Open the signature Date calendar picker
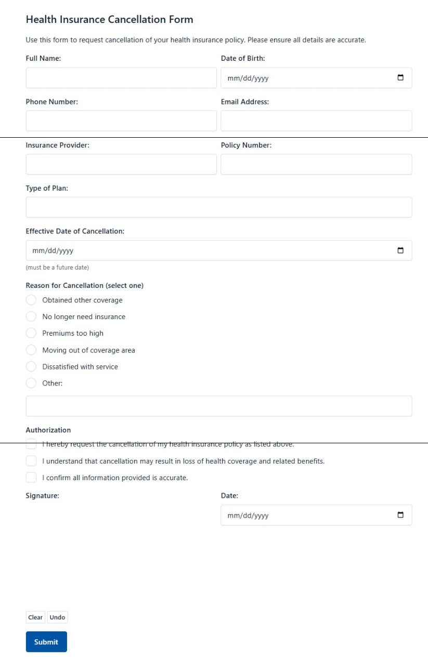Viewport: 428px width, 660px height. coord(400,514)
